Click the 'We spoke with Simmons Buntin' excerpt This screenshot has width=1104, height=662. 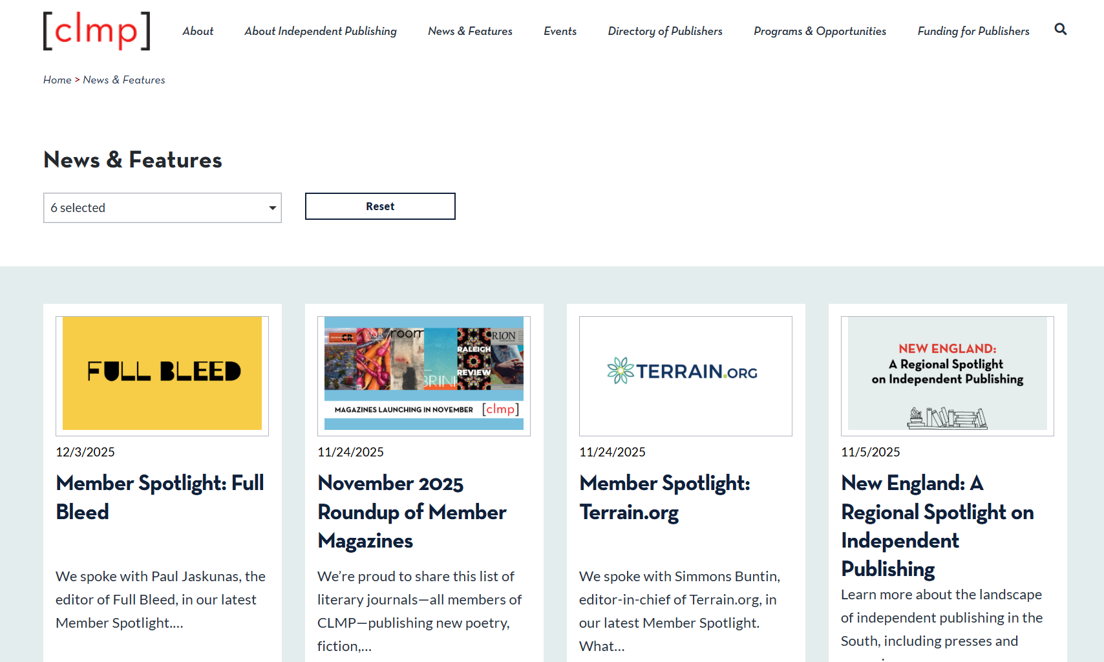[x=680, y=611]
